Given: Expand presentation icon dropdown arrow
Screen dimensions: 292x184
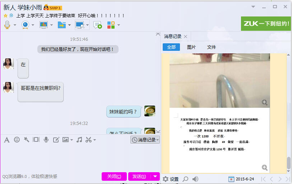Looking at the screenshot, I should [x=51, y=25].
